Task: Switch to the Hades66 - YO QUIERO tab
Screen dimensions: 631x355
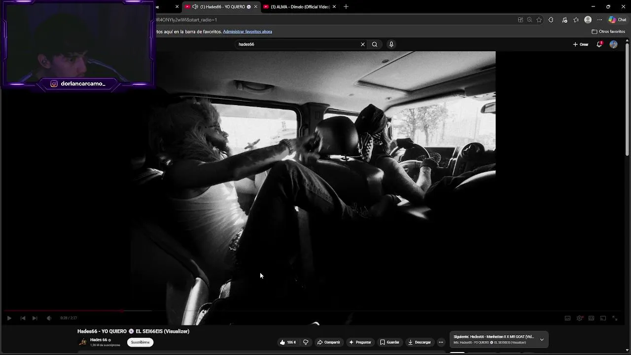Action: [222, 7]
